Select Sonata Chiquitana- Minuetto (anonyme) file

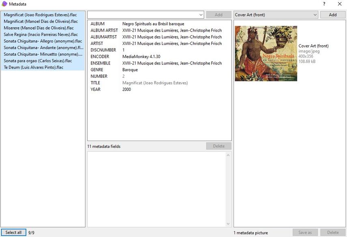[x=43, y=54]
